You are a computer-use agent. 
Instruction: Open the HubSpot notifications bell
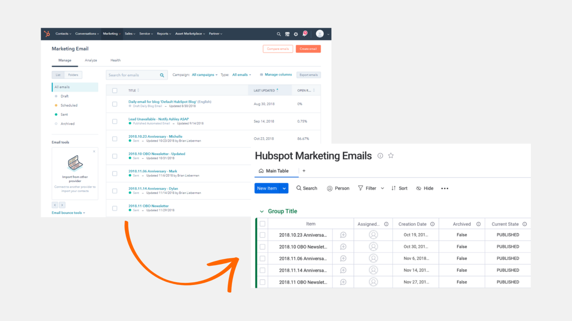click(x=304, y=34)
